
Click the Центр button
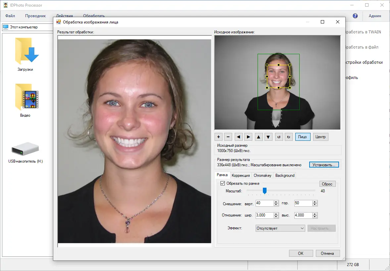coord(320,137)
